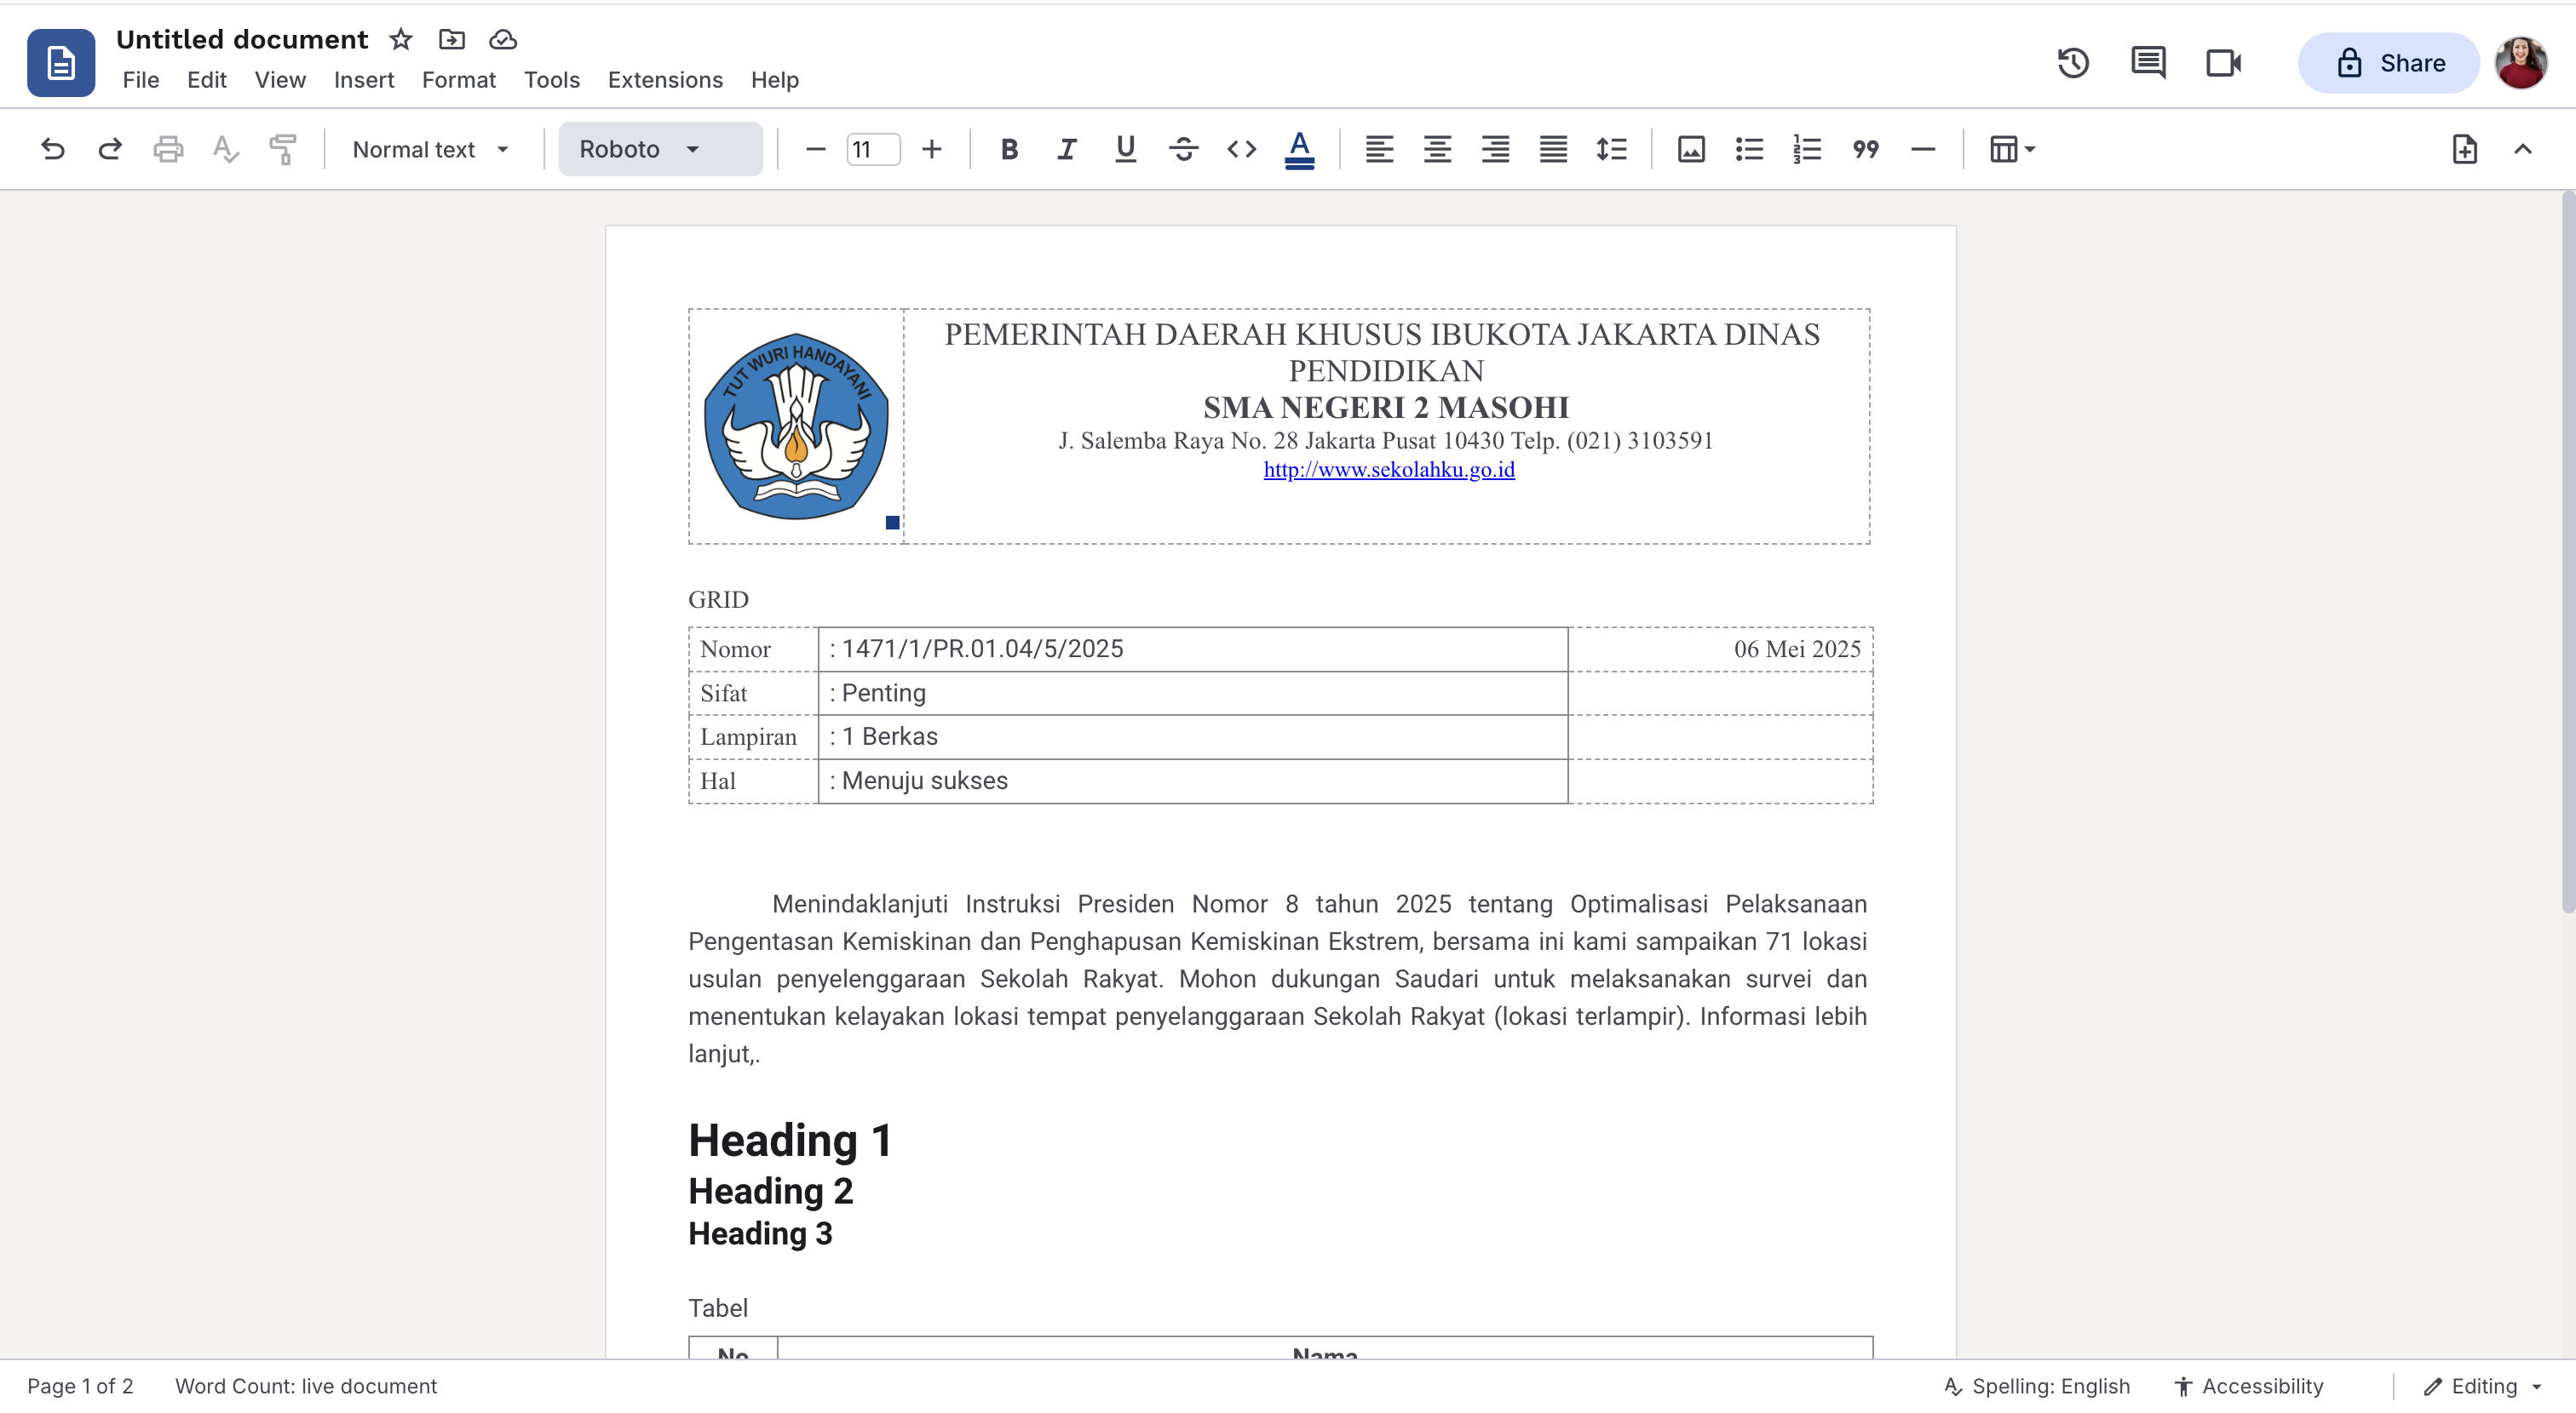Apply code formatting with angle brackets icon
Viewport: 2576px width, 1413px height.
pyautogui.click(x=1241, y=150)
